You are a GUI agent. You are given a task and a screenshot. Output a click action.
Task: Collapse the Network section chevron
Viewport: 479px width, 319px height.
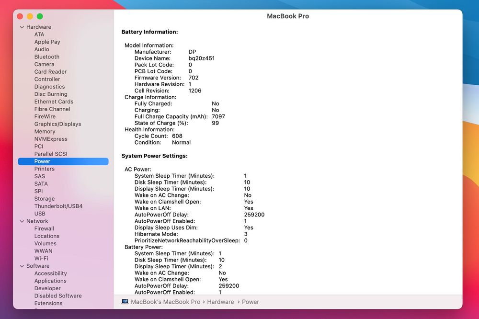click(22, 221)
